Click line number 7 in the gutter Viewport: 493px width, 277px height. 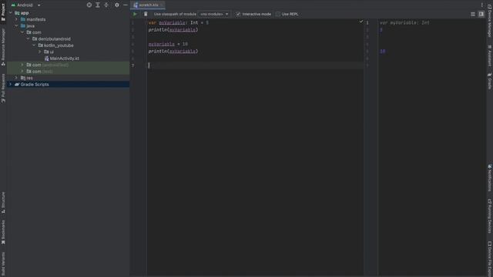click(133, 65)
